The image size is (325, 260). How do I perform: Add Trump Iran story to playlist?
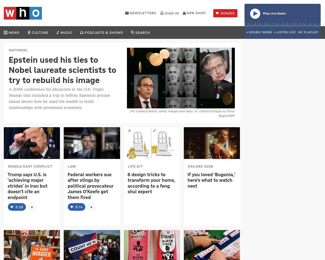(32, 207)
